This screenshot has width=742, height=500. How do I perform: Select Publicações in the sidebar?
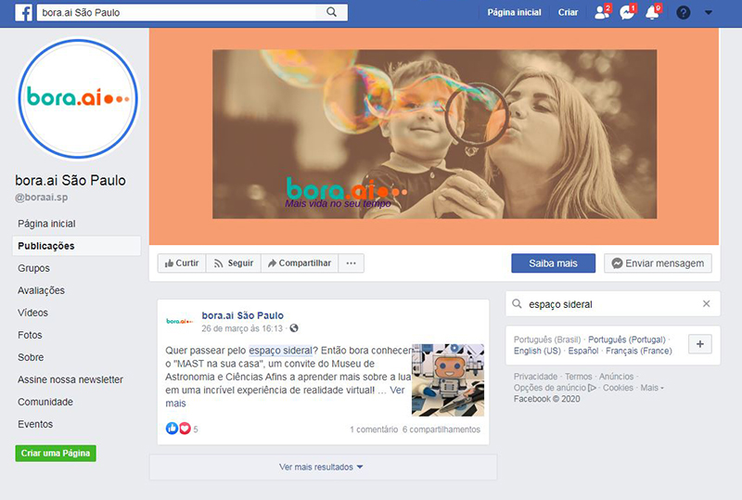[x=76, y=246]
